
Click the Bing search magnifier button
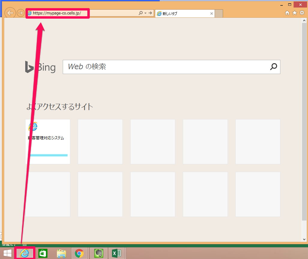(x=273, y=67)
